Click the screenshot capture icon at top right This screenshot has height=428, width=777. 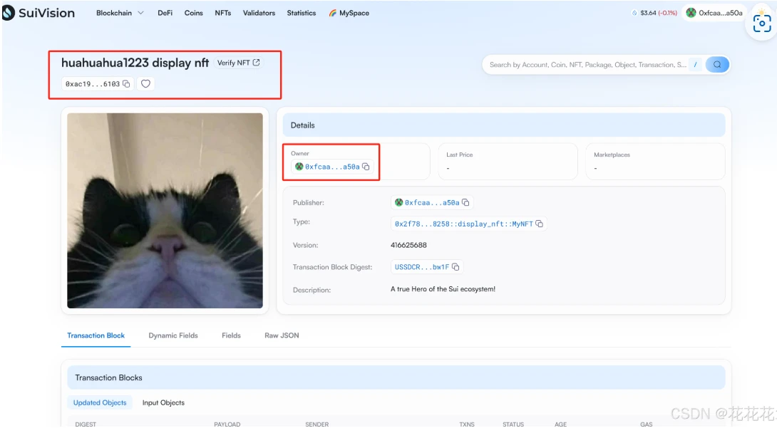coord(761,24)
